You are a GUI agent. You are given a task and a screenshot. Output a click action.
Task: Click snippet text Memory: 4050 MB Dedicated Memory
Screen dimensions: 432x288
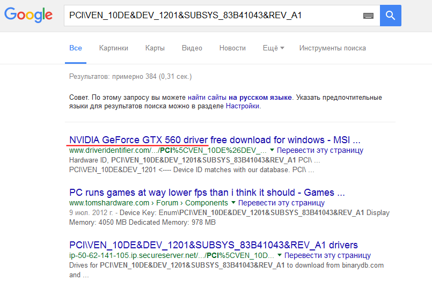click(x=129, y=222)
